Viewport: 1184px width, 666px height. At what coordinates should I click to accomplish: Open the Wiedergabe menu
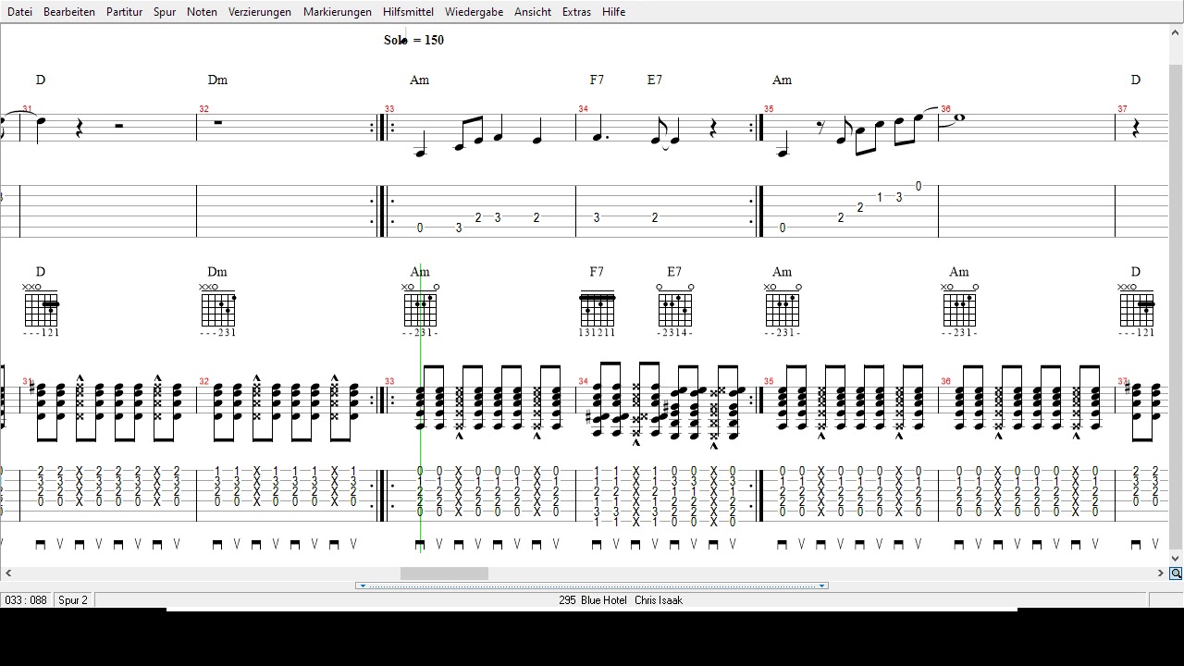[x=474, y=12]
